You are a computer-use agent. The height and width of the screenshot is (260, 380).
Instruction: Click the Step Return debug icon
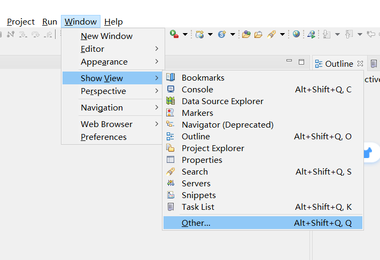pos(48,35)
